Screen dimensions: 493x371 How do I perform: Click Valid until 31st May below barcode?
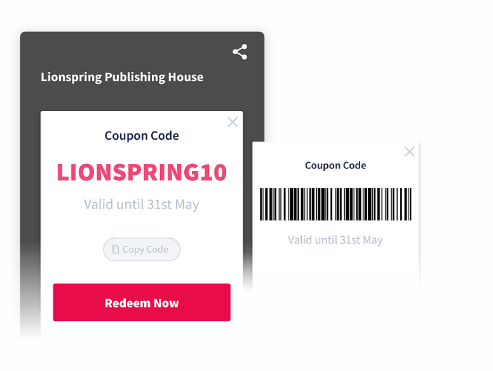coord(335,240)
